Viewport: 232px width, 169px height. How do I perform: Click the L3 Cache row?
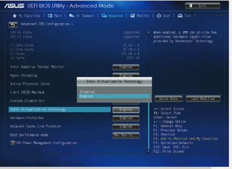pos(75,58)
